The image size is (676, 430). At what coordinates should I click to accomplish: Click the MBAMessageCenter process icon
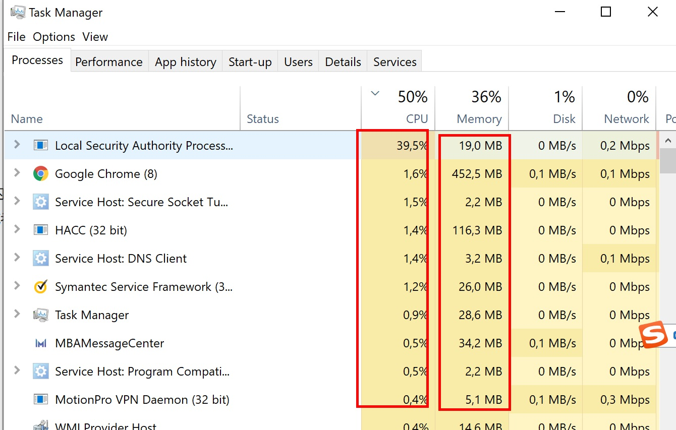point(40,343)
